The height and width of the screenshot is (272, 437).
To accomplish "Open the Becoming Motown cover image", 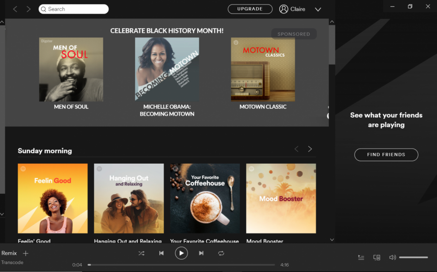I will tap(167, 69).
